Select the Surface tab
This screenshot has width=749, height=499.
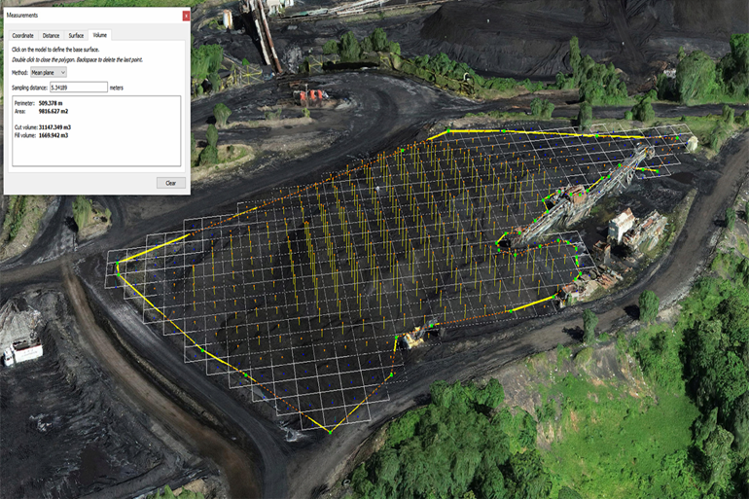tap(76, 35)
